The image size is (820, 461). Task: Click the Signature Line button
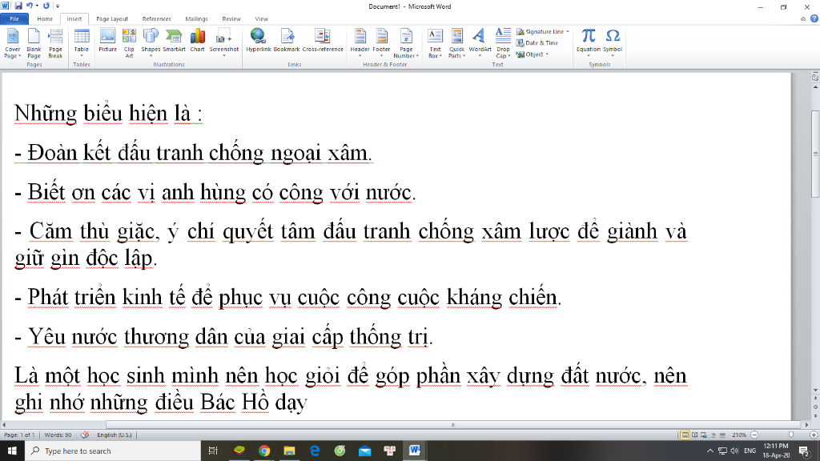pos(543,32)
